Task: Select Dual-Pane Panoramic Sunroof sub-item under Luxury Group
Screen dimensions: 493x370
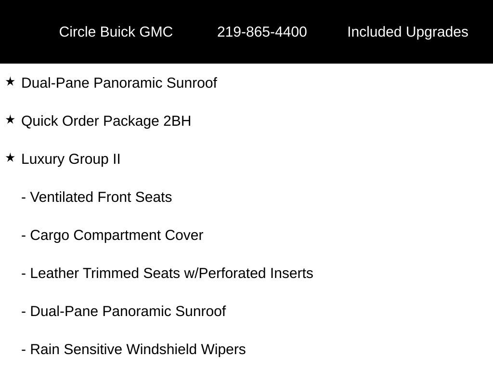Action: 128,312
